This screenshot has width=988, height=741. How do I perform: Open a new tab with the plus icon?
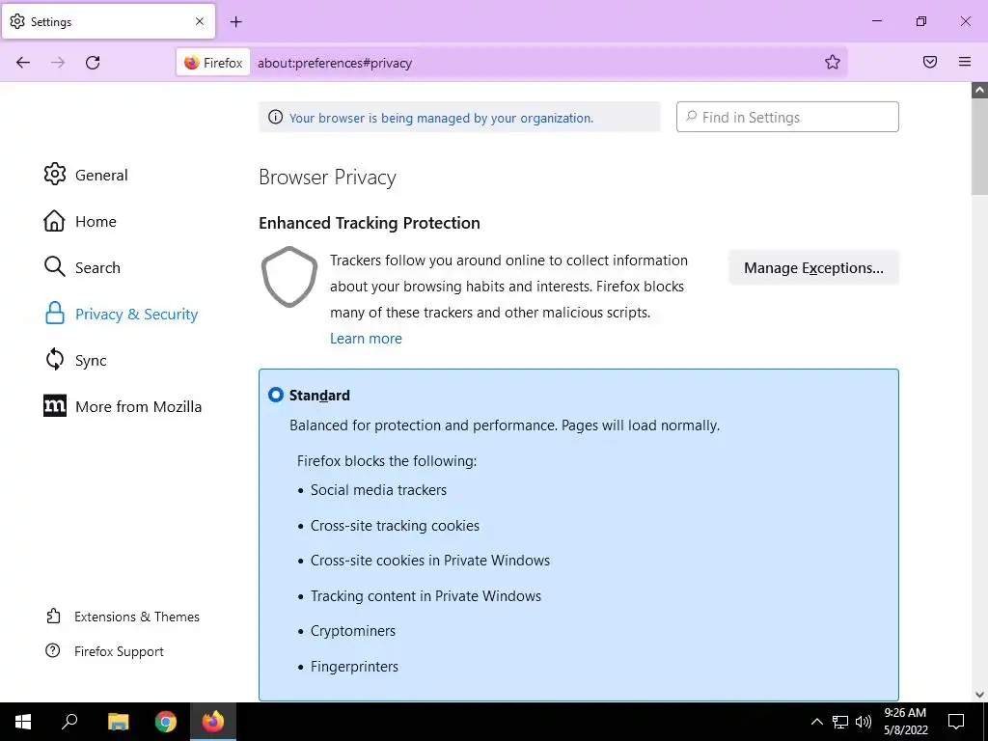[x=235, y=22]
